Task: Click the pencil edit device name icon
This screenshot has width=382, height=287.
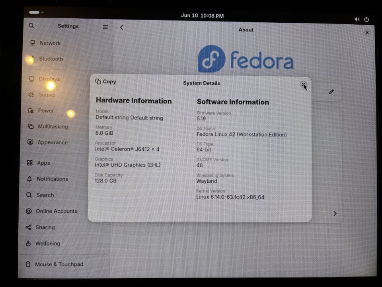Action: pyautogui.click(x=331, y=92)
